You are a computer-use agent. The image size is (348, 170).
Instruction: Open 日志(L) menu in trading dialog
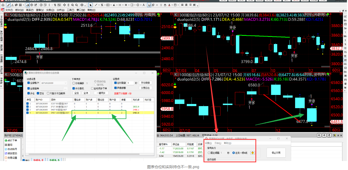point(218,143)
